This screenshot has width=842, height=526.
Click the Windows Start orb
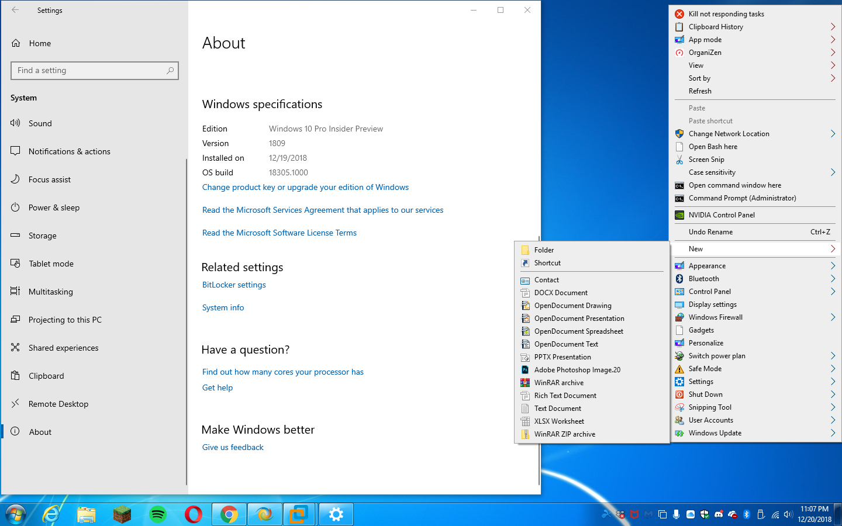(16, 514)
